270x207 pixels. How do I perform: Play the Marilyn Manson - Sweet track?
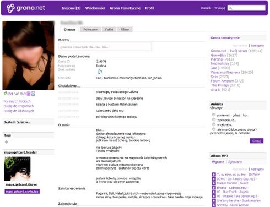(x=214, y=183)
